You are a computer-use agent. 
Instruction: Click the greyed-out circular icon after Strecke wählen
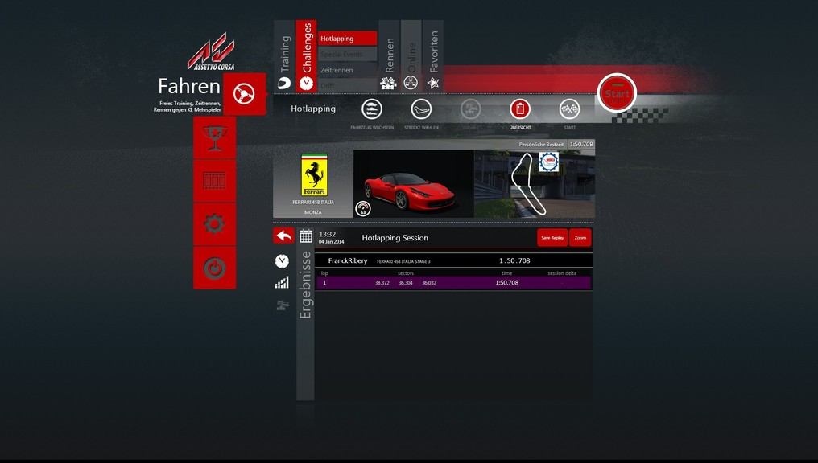tap(470, 109)
